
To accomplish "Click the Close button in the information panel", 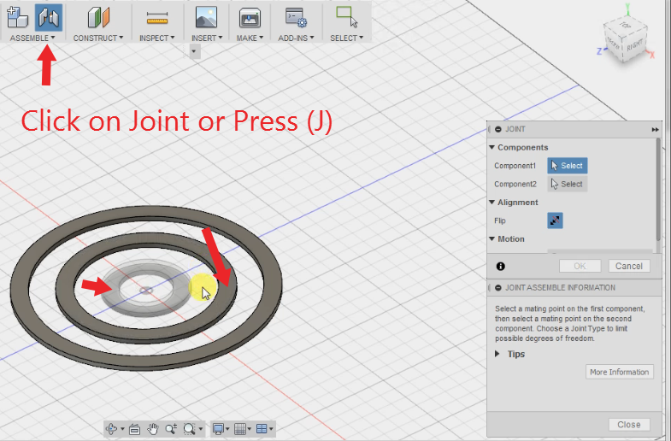I will [x=629, y=424].
